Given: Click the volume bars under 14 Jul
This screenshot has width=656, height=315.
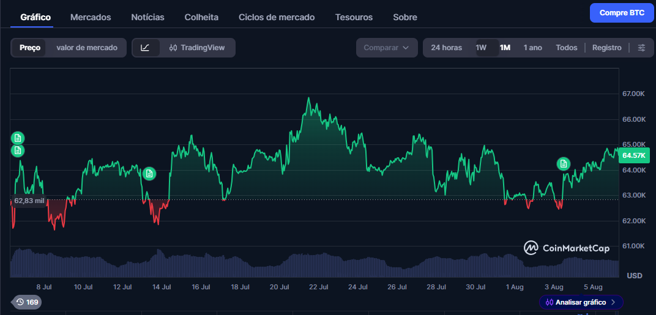Looking at the screenshot, I should [162, 264].
